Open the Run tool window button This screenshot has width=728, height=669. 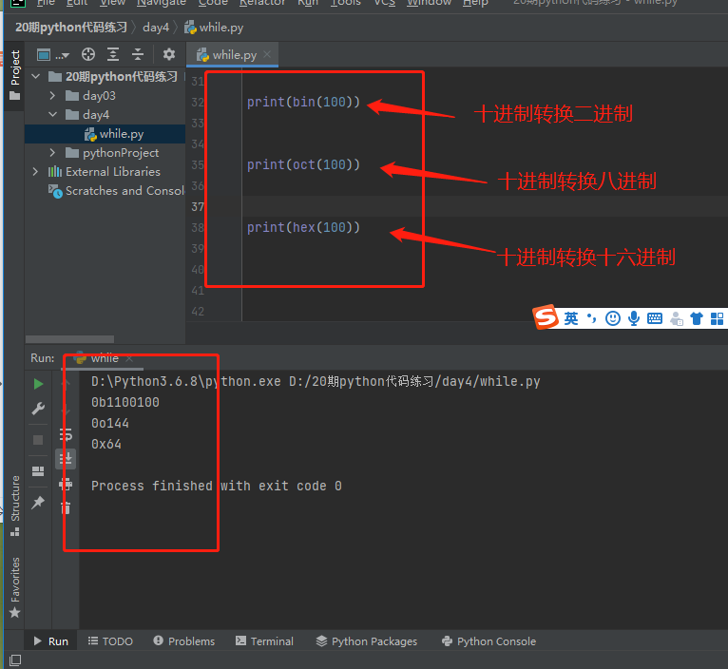coord(51,641)
